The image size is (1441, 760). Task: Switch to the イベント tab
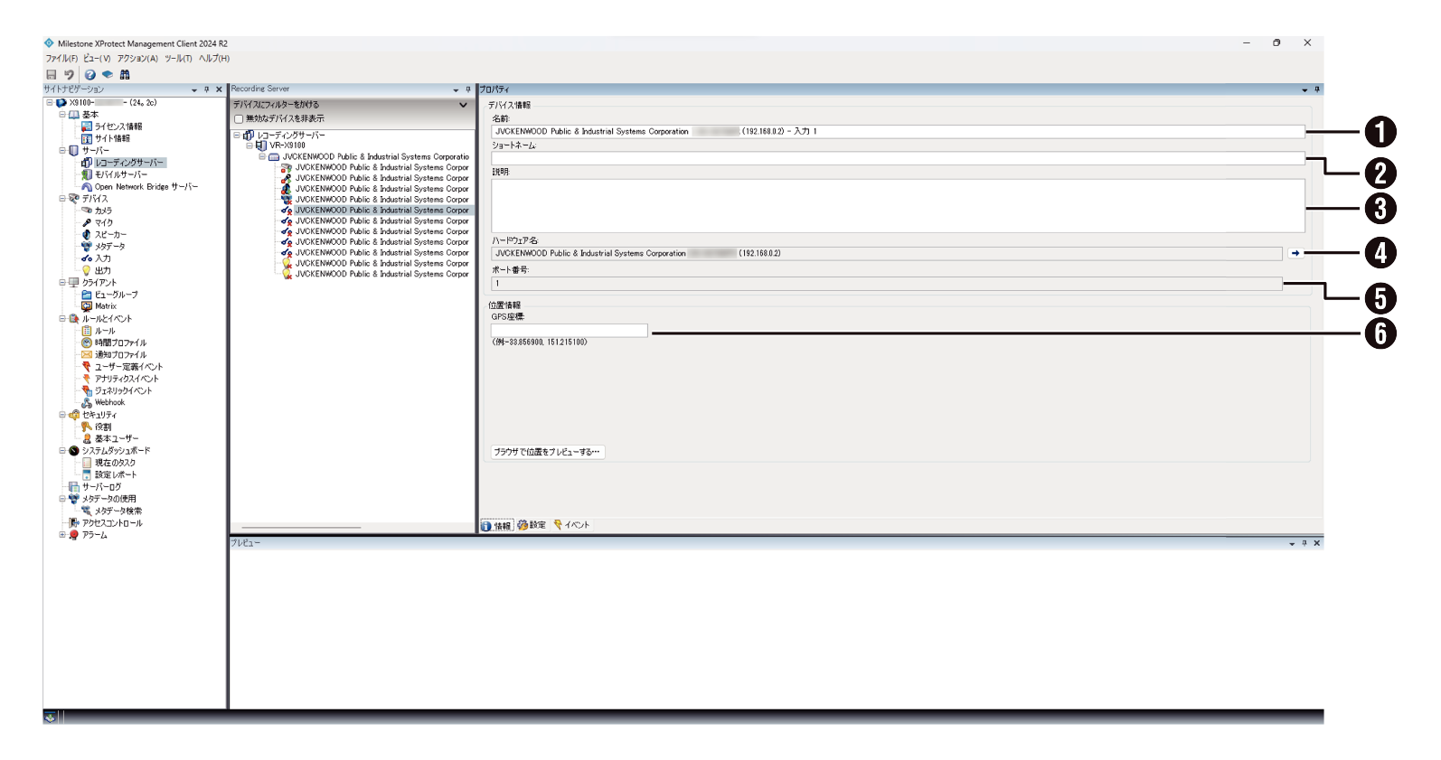(571, 525)
